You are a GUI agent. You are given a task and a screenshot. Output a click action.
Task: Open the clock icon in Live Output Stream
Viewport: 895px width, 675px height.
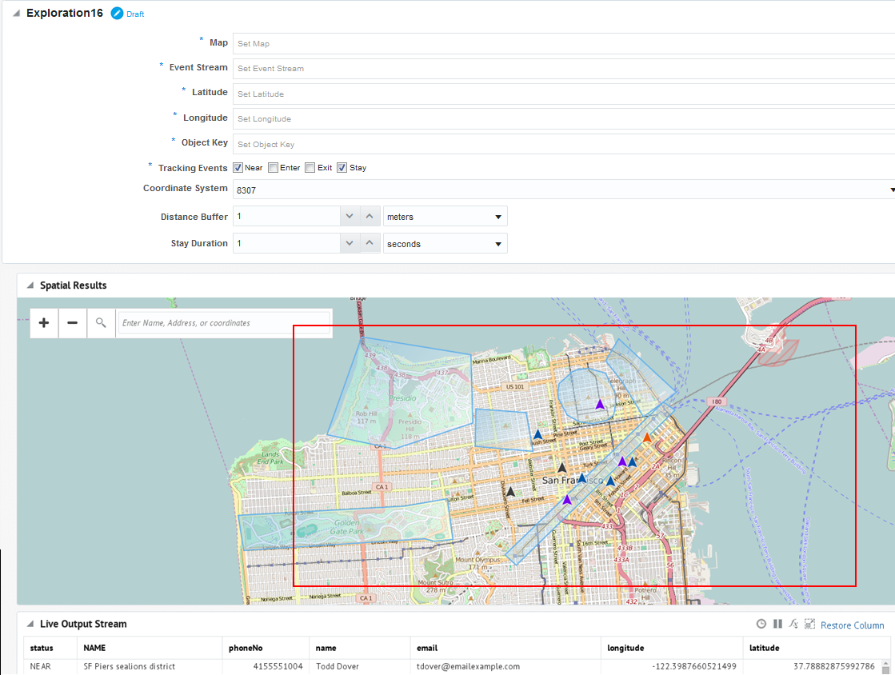pyautogui.click(x=761, y=625)
